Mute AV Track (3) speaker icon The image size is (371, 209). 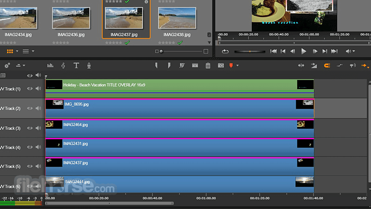coord(38,128)
